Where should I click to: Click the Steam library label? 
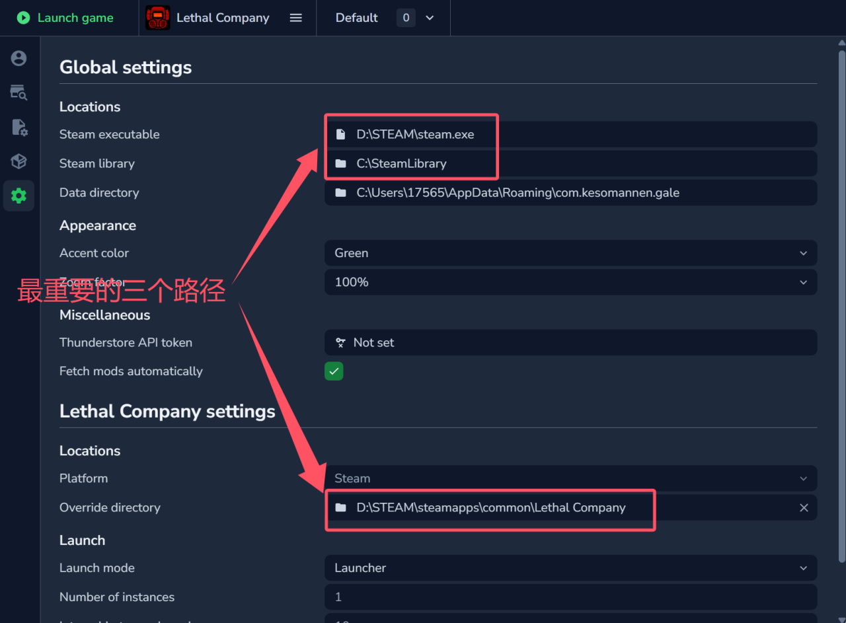pyautogui.click(x=97, y=163)
